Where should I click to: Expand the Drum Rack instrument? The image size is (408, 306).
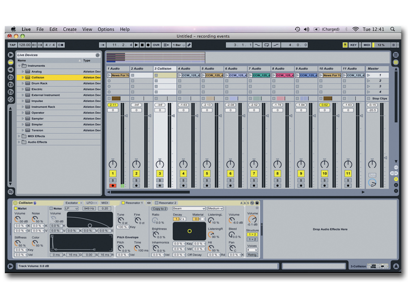[23, 83]
